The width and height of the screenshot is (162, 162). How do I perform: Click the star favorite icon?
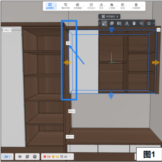pos(149,24)
